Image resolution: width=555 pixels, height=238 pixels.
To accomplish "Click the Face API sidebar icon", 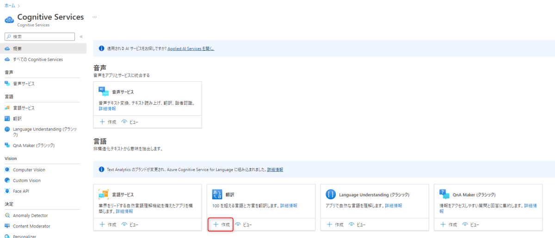I will [7, 191].
